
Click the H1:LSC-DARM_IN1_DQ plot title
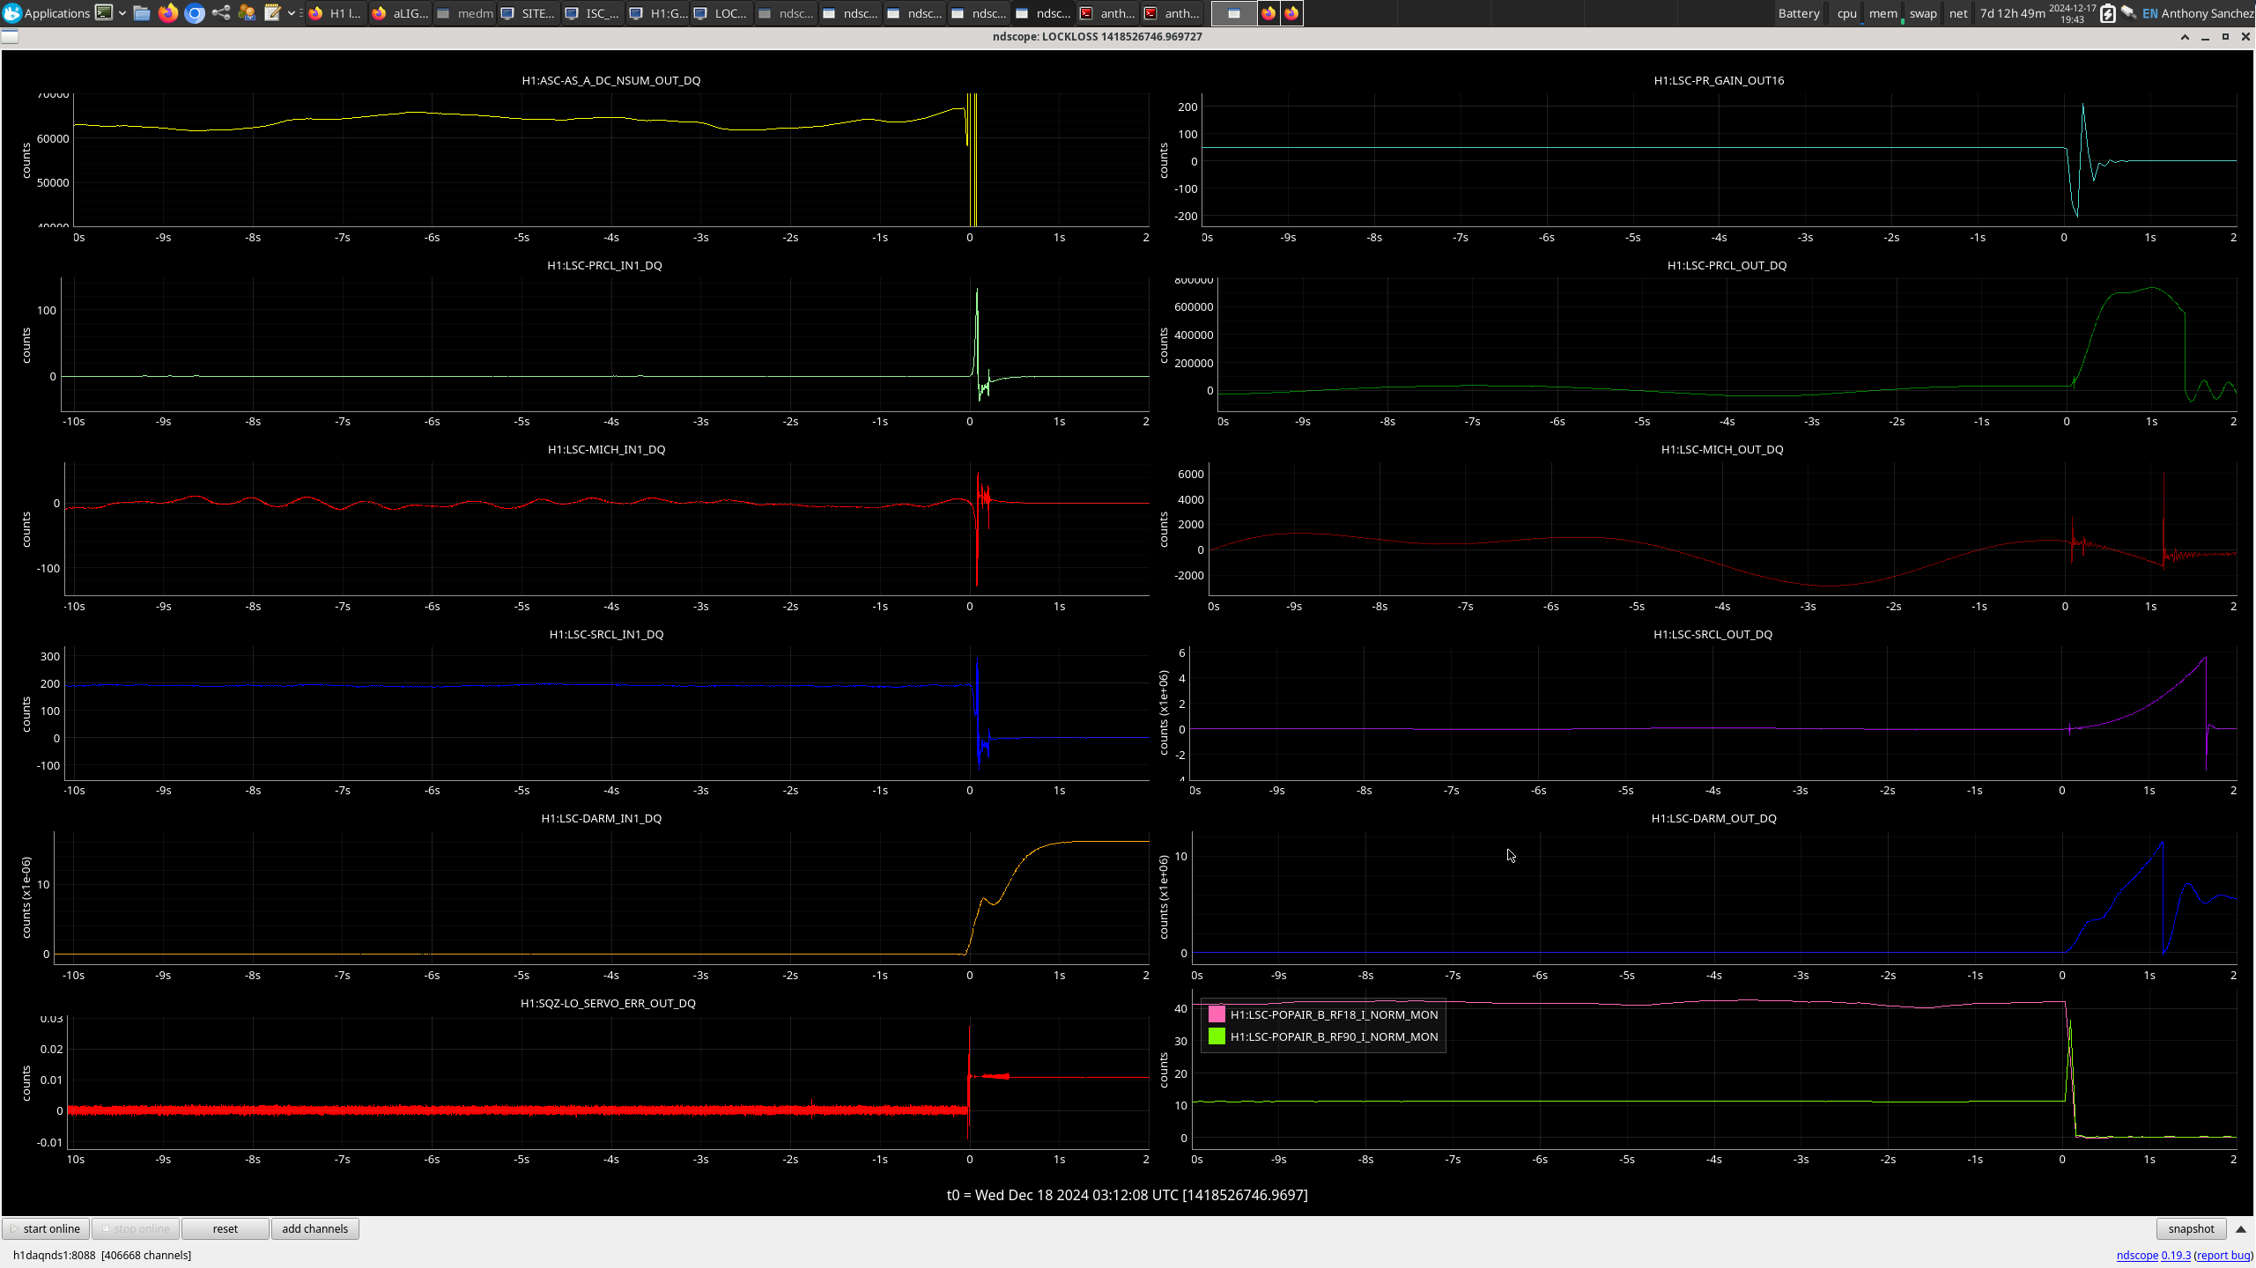tap(601, 818)
